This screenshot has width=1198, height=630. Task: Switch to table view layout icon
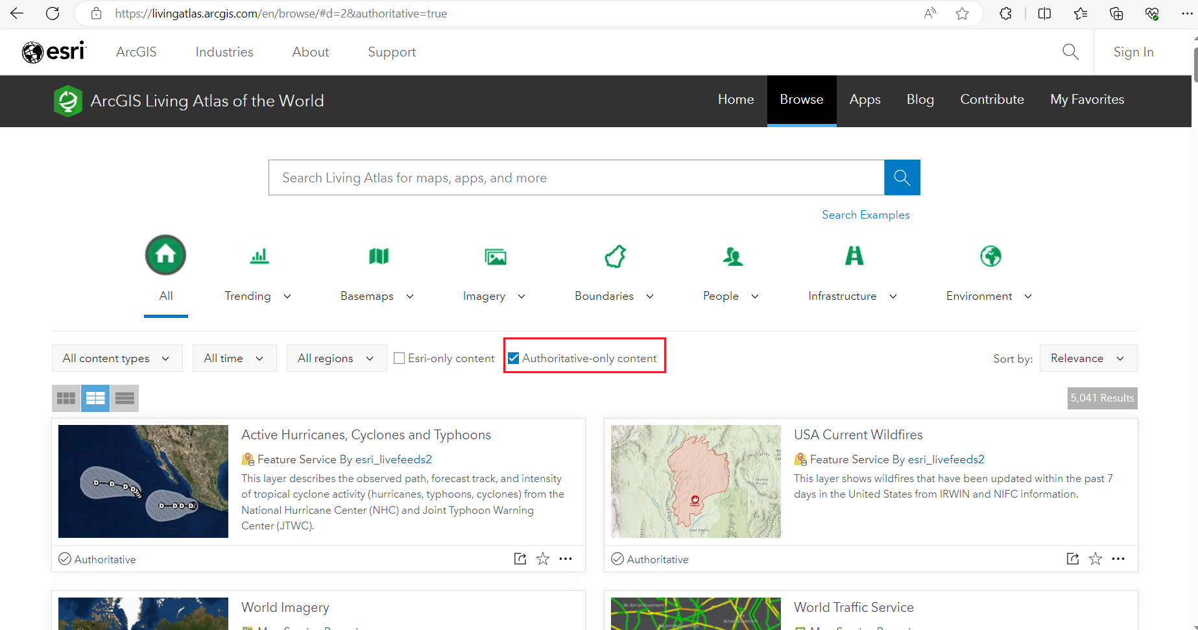tap(125, 398)
